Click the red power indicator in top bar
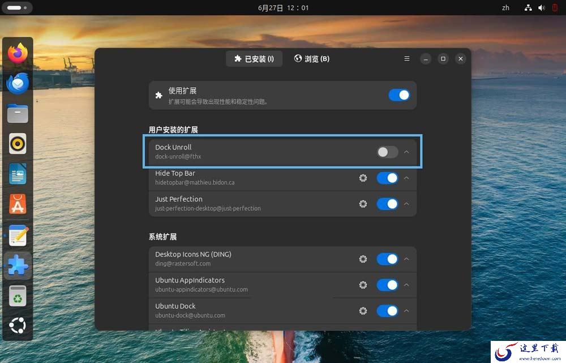The height and width of the screenshot is (363, 566). point(555,7)
